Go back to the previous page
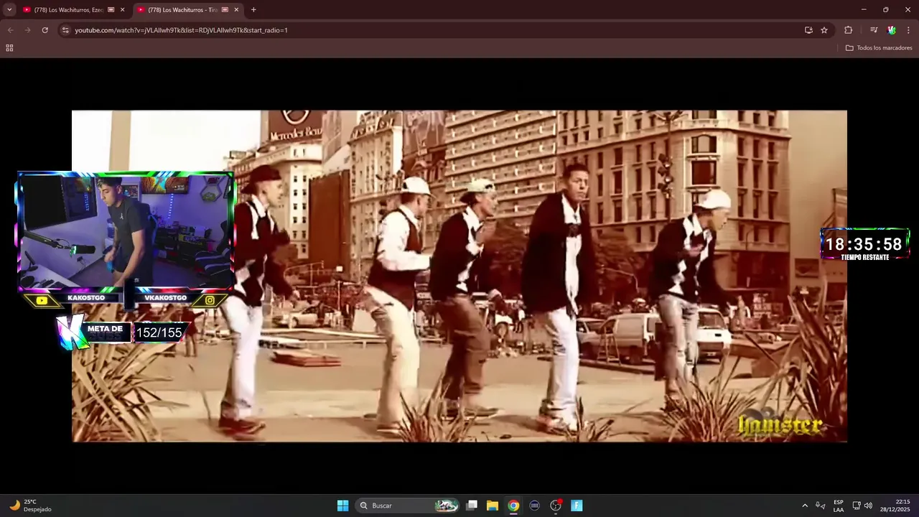 [10, 30]
